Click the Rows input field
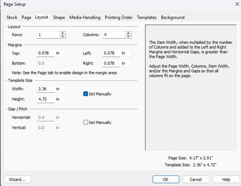 (x=48, y=35)
